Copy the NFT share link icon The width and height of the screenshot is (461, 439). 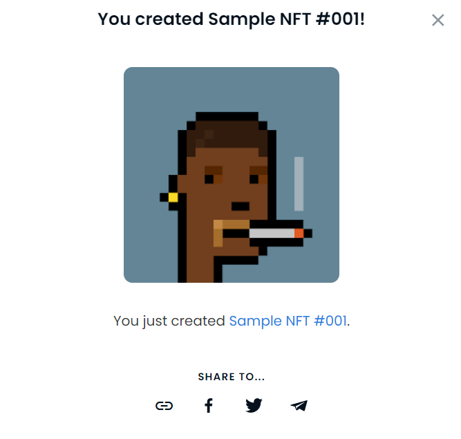164,406
